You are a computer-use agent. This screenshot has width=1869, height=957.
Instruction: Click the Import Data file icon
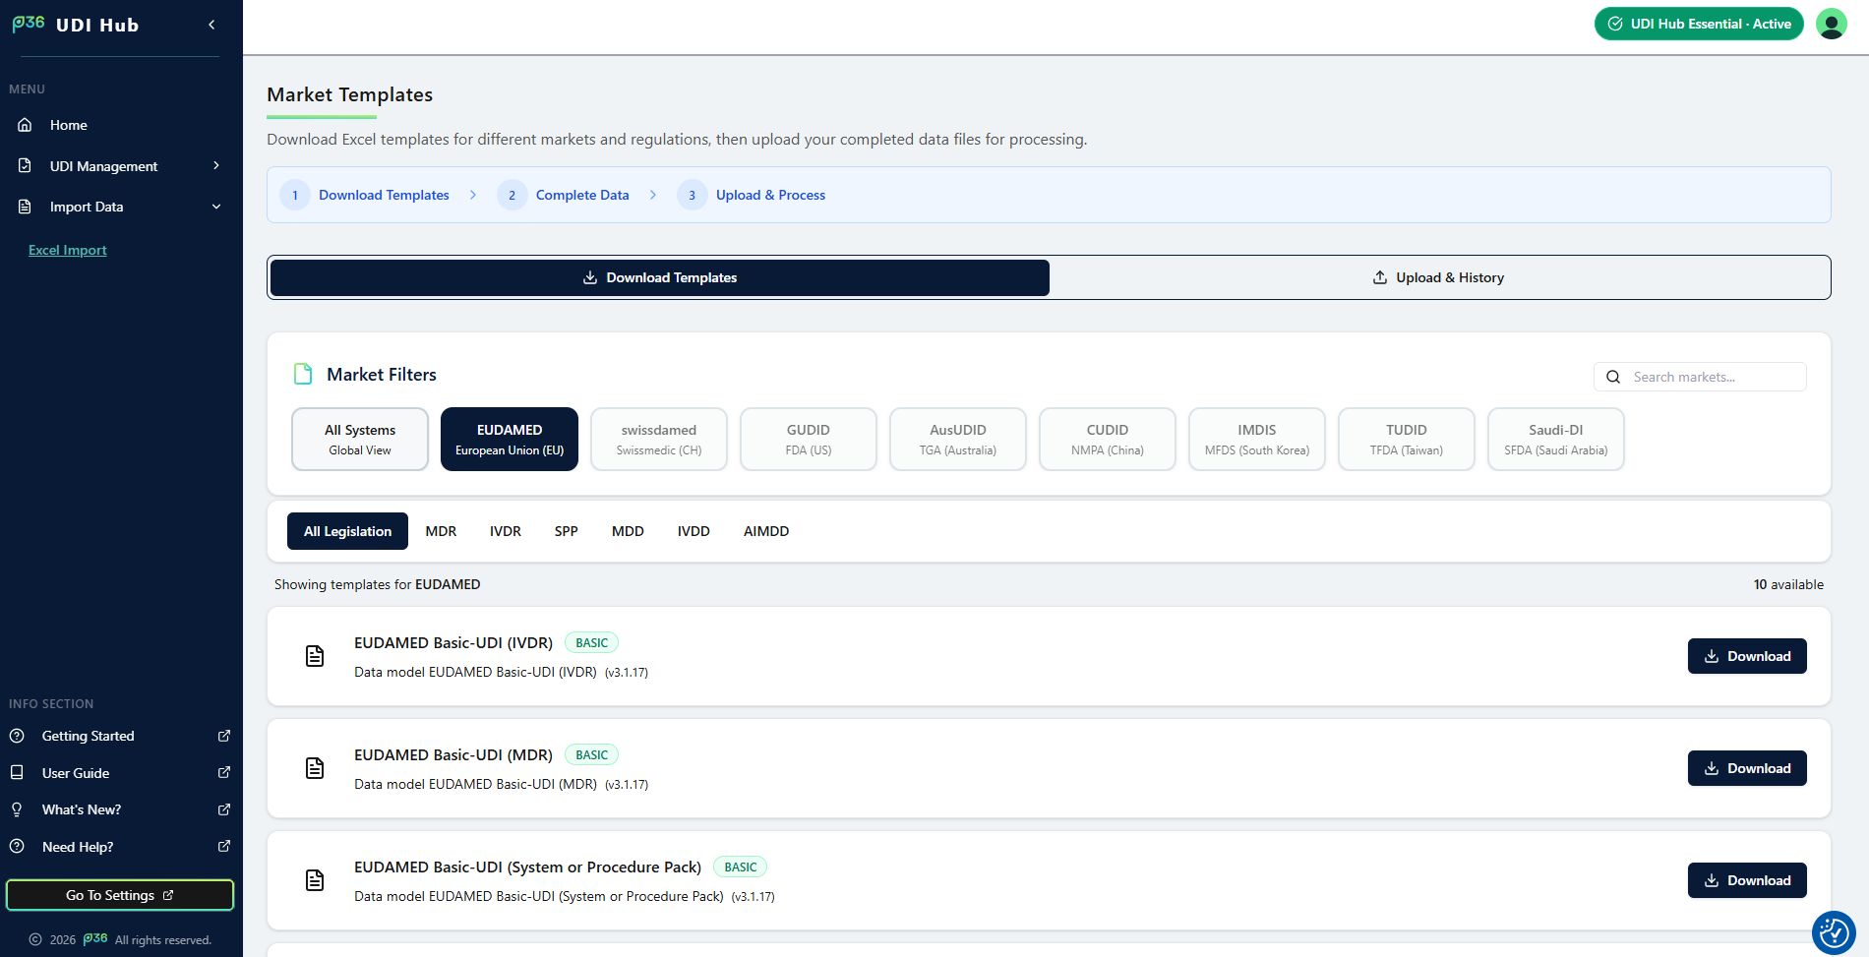25,207
